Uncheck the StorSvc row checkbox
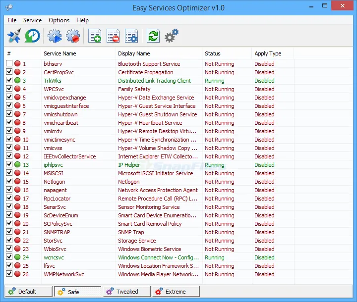The height and width of the screenshot is (302, 357). tap(9, 240)
